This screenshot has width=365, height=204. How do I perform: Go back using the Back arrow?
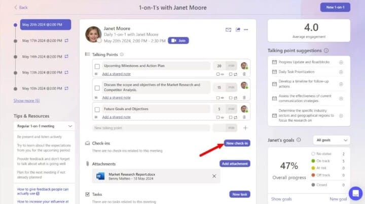(21, 8)
